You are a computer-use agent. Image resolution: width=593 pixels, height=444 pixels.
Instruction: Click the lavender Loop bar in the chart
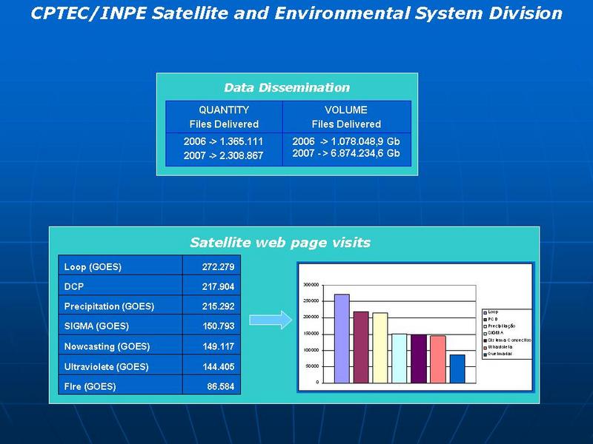[342, 339]
